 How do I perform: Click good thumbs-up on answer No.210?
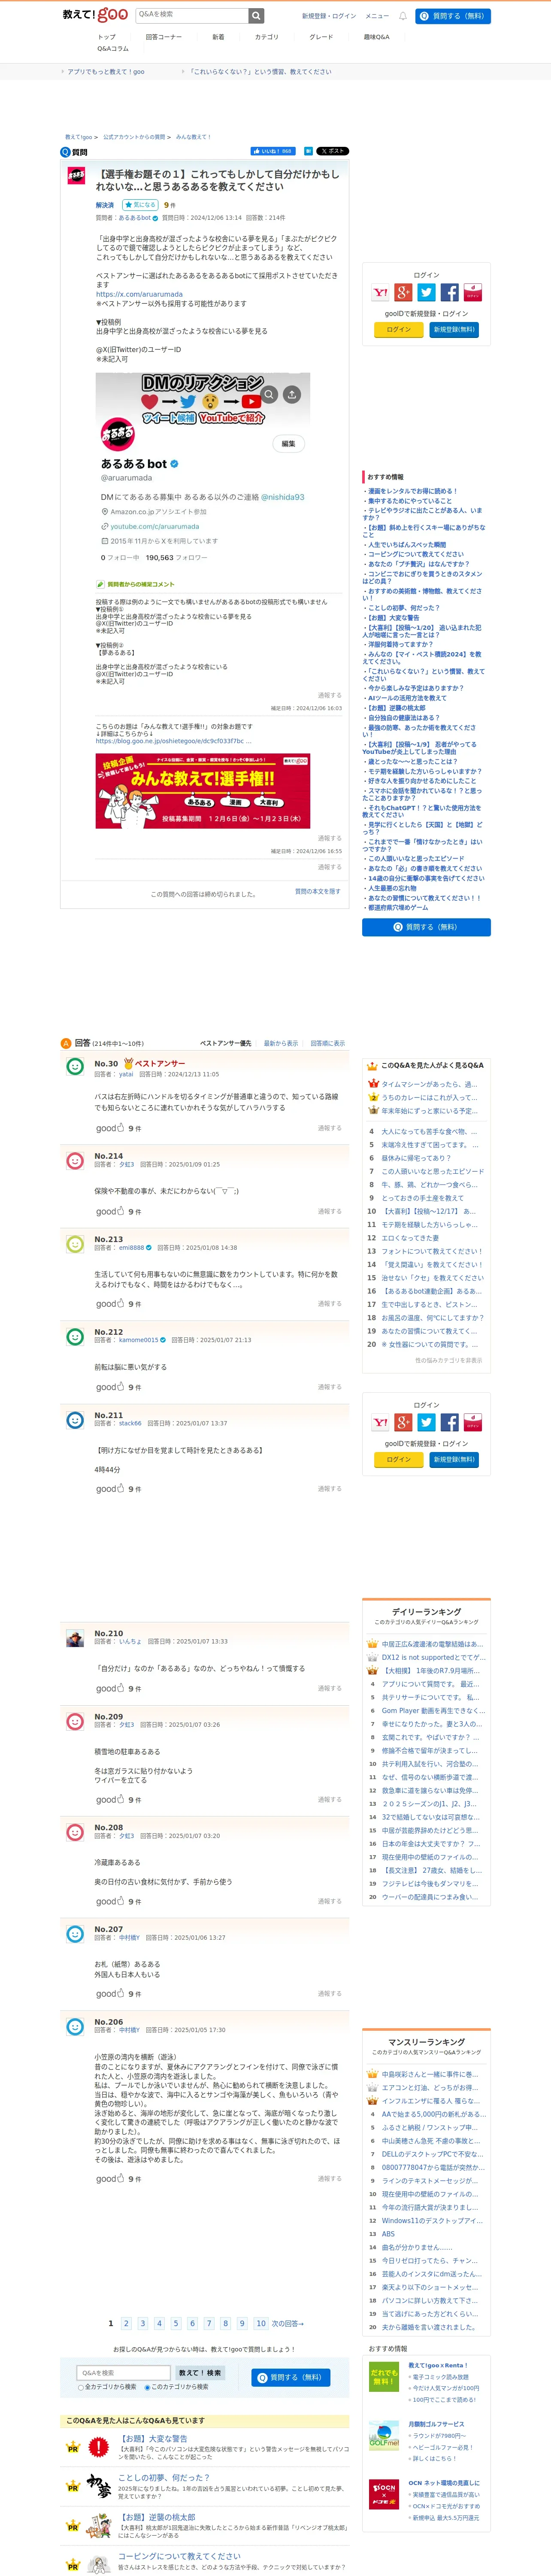pyautogui.click(x=110, y=1689)
